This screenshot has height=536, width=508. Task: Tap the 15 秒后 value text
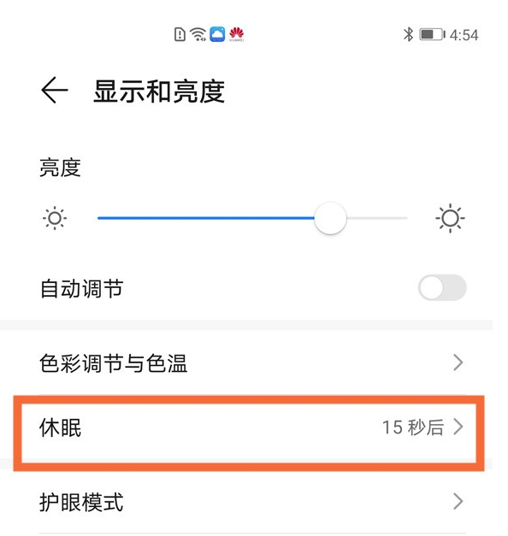(413, 427)
